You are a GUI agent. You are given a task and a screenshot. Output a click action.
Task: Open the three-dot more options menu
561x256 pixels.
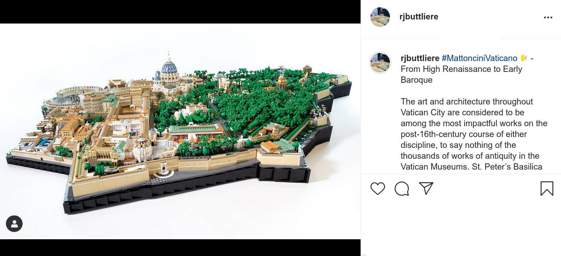548,18
